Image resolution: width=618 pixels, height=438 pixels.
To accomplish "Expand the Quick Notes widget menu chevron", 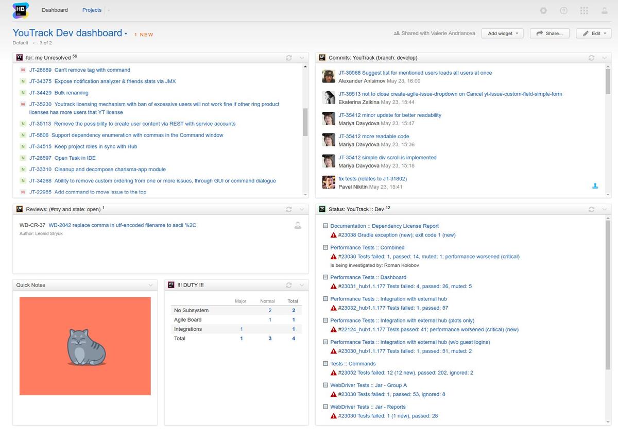I will coord(150,285).
